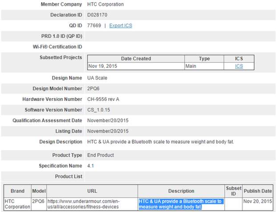Select the highlighted product description text

181,204
